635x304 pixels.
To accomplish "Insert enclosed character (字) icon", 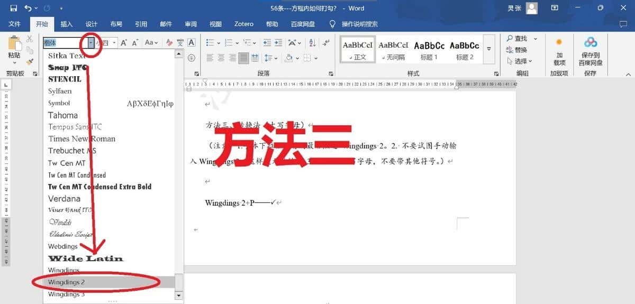I will click(192, 58).
